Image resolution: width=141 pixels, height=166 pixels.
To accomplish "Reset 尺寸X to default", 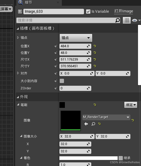I will click(x=95, y=59).
